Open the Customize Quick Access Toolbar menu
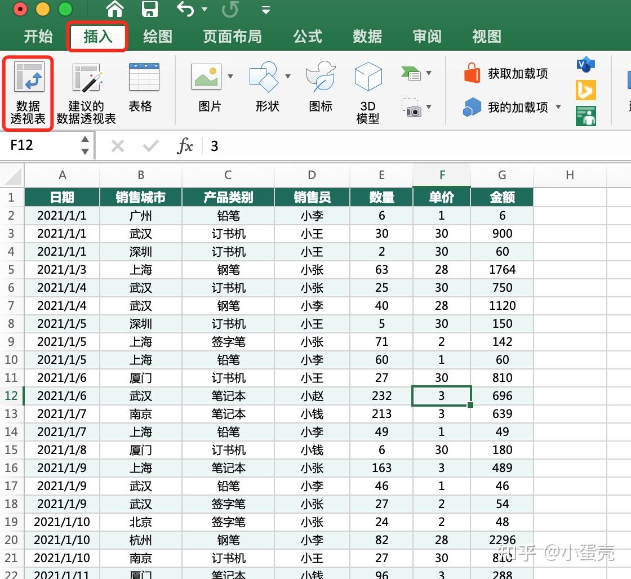Image resolution: width=631 pixels, height=579 pixels. coord(265,10)
